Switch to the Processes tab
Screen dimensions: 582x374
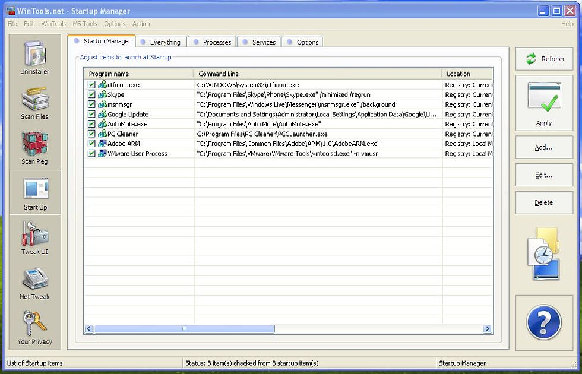[x=213, y=42]
